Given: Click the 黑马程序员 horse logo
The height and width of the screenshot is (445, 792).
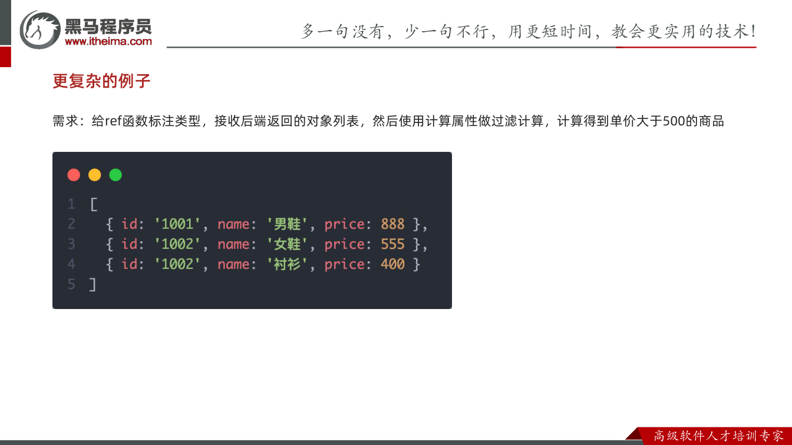Looking at the screenshot, I should pos(40,29).
